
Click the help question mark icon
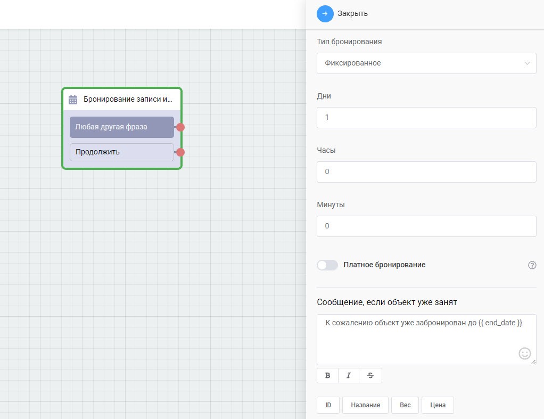[532, 265]
